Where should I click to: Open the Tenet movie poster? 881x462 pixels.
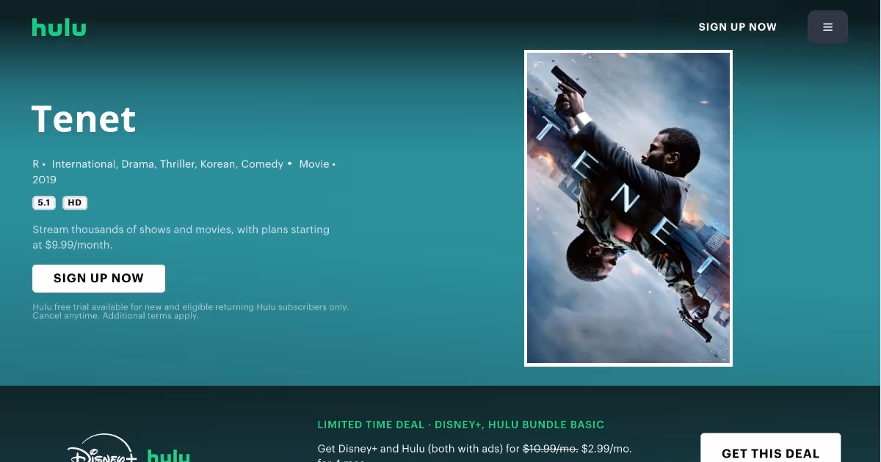coord(628,208)
